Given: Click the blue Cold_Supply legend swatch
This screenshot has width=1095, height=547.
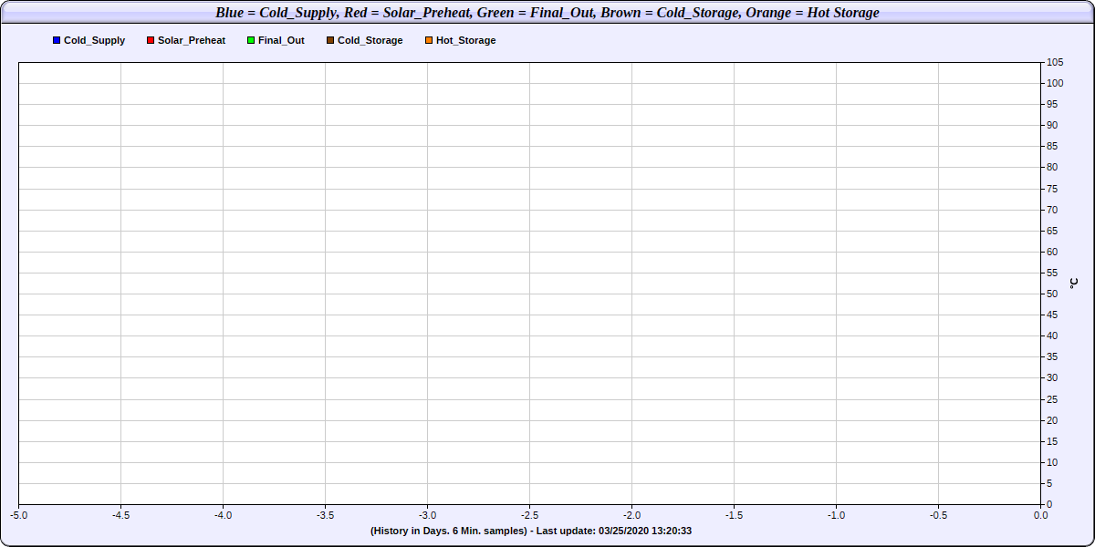Looking at the screenshot, I should pyautogui.click(x=57, y=41).
